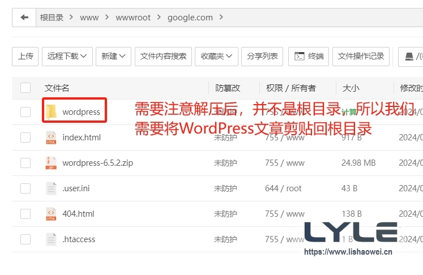This screenshot has width=423, height=275.
Task: Open the 远程下载 dropdown
Action: coord(67,57)
